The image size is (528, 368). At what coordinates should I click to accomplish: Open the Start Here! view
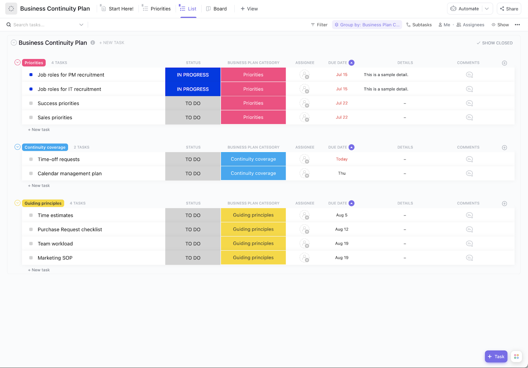pyautogui.click(x=120, y=9)
